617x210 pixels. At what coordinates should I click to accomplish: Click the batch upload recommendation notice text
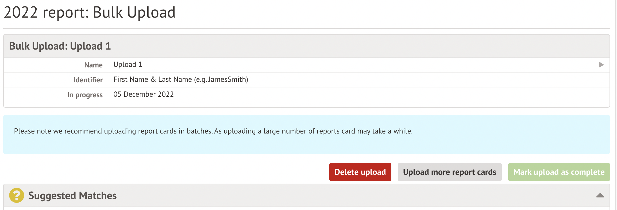[x=213, y=131]
